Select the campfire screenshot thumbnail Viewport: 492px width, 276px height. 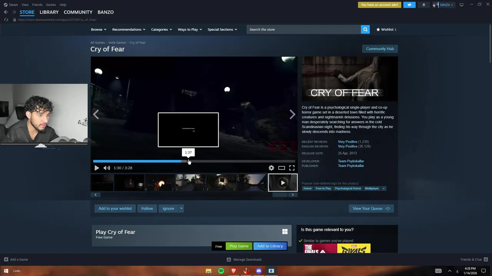pyautogui.click(x=160, y=182)
